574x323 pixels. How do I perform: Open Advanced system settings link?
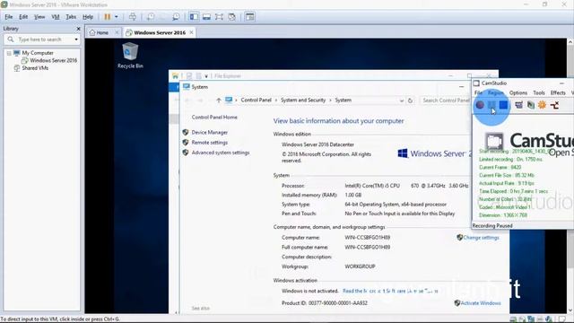click(x=221, y=153)
